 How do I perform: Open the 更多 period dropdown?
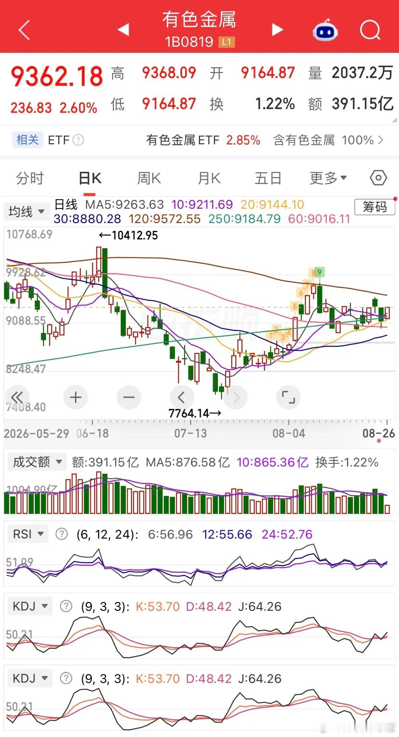point(328,178)
